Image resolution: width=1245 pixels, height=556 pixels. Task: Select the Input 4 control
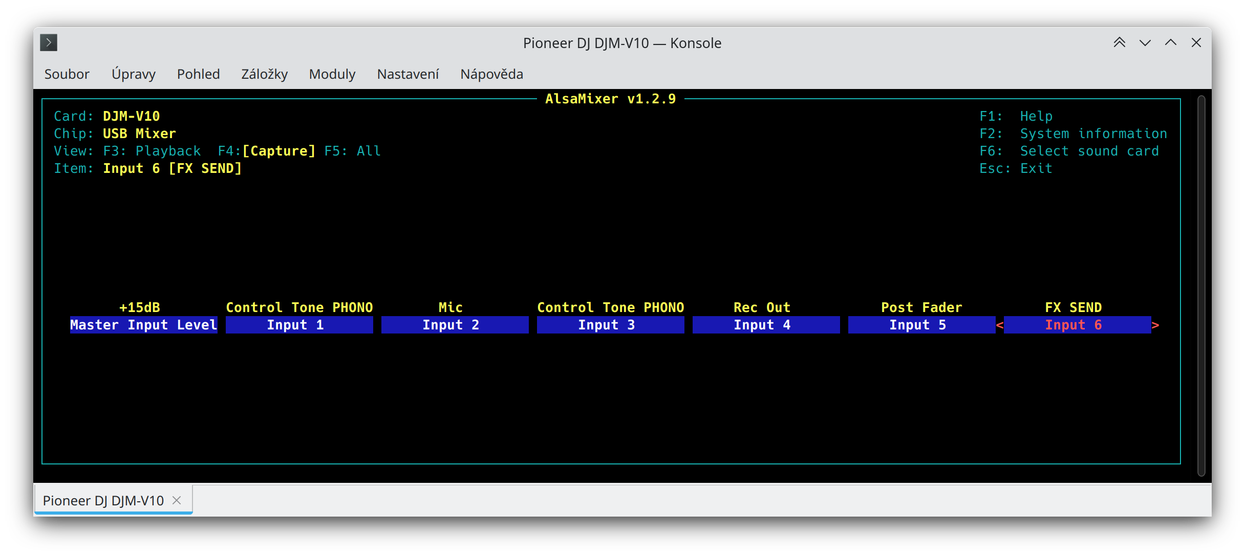[x=766, y=325]
